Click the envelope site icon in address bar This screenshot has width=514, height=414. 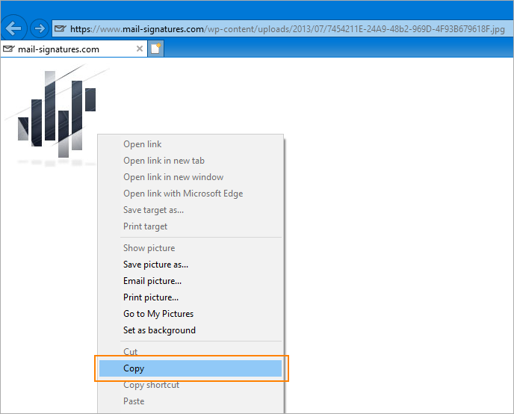(60, 29)
